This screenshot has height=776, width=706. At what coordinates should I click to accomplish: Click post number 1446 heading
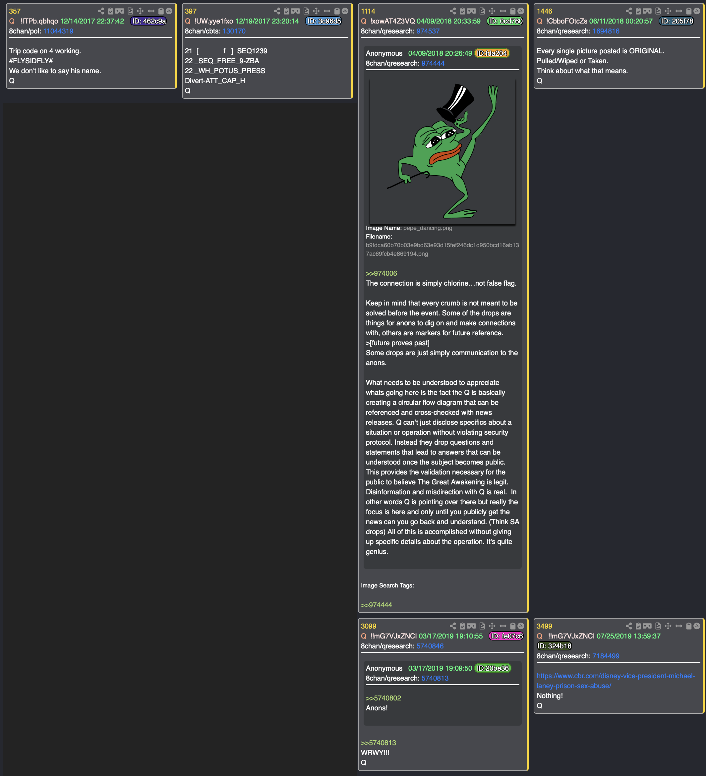[544, 11]
